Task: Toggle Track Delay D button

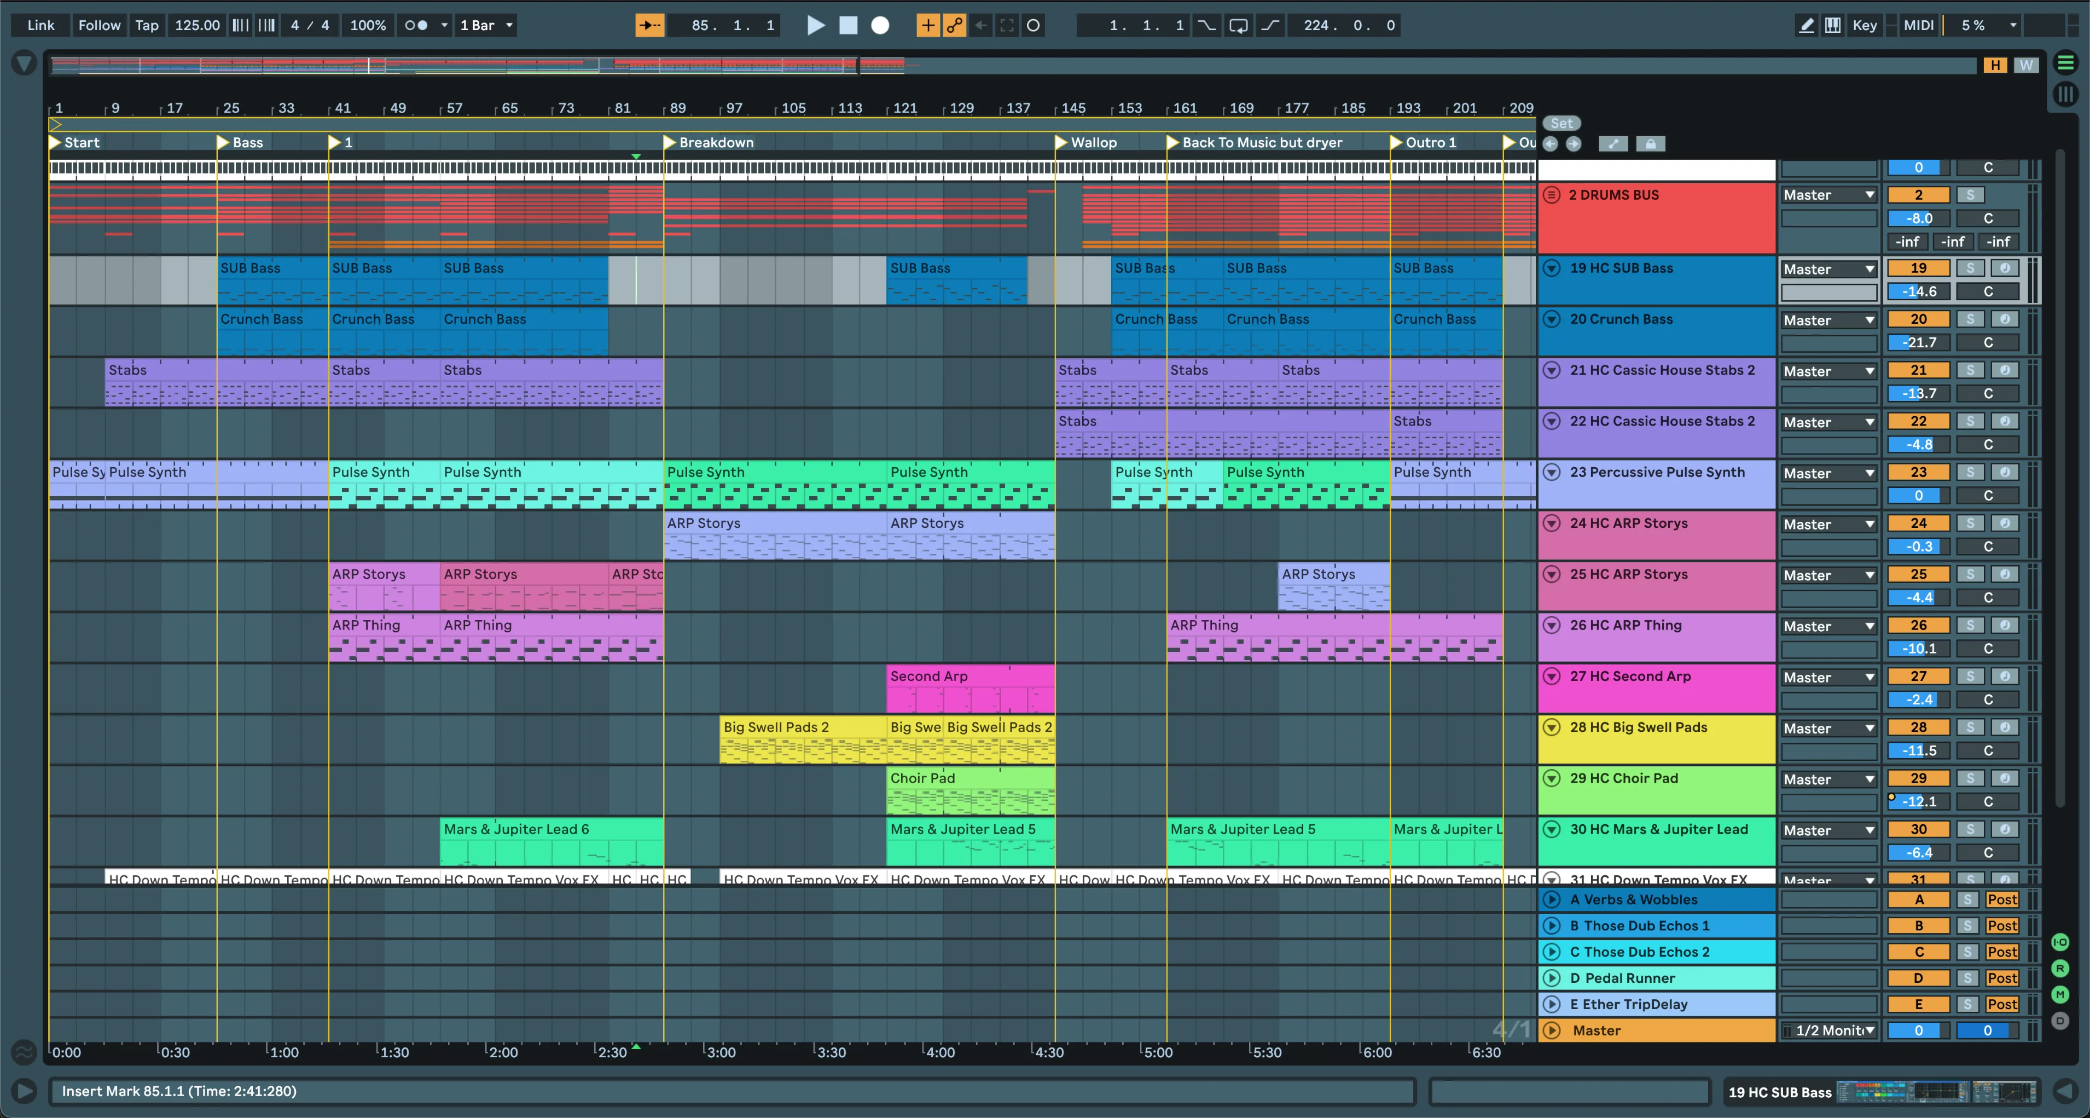Action: [x=2060, y=1021]
